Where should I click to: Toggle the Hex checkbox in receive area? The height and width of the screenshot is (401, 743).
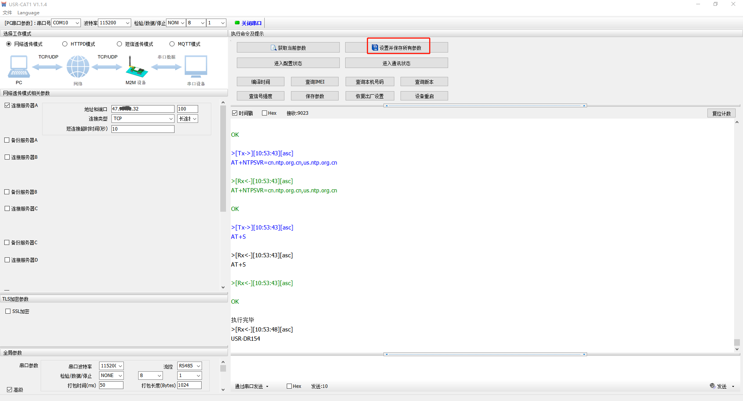tap(265, 113)
